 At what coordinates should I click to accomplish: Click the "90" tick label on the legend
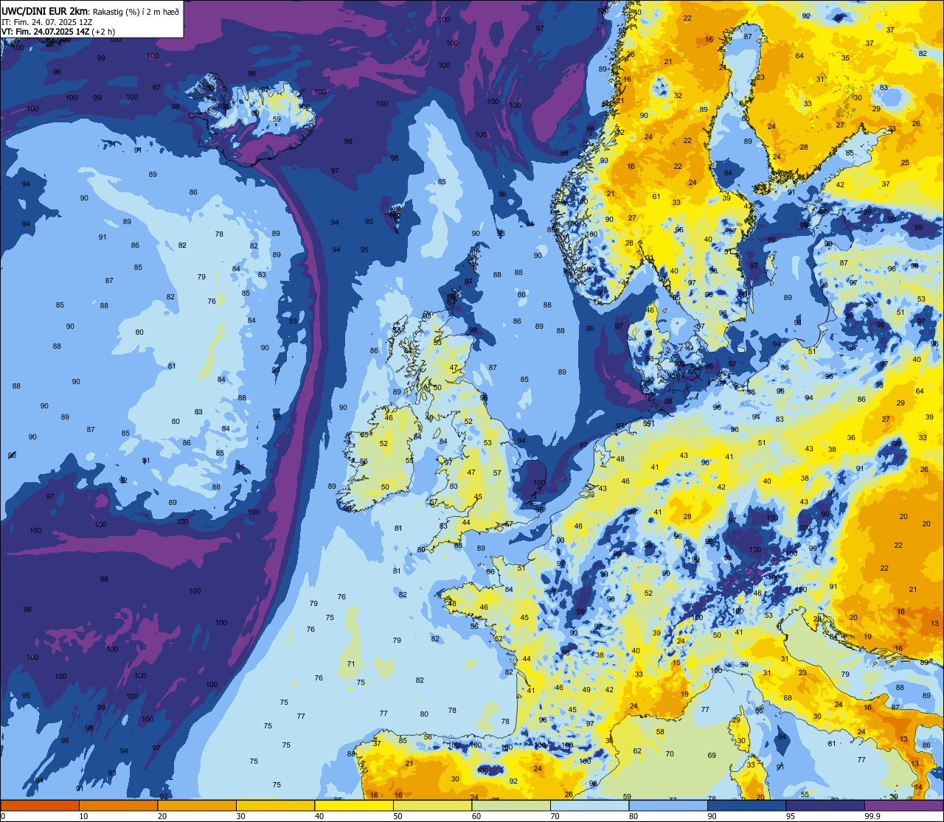point(712,816)
